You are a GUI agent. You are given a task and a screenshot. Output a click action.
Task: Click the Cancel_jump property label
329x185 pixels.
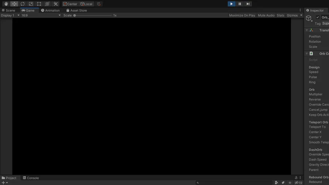pos(318,110)
